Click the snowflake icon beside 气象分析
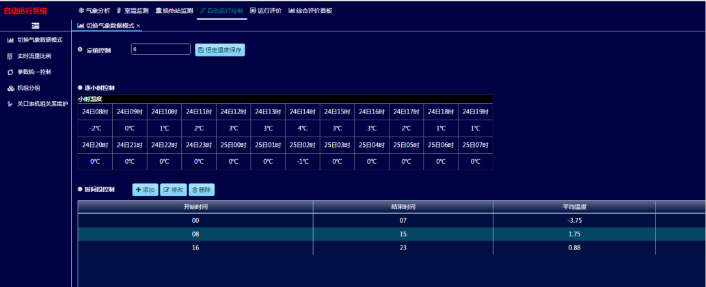Viewport: 706px width, 287px height. click(81, 11)
